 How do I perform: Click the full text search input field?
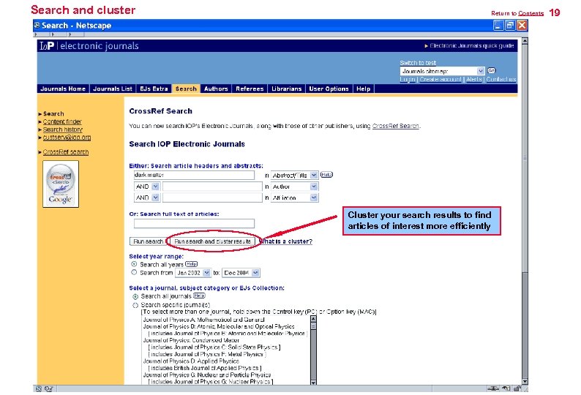pyautogui.click(x=194, y=223)
